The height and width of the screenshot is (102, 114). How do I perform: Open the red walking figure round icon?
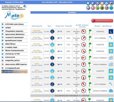click(93, 8)
